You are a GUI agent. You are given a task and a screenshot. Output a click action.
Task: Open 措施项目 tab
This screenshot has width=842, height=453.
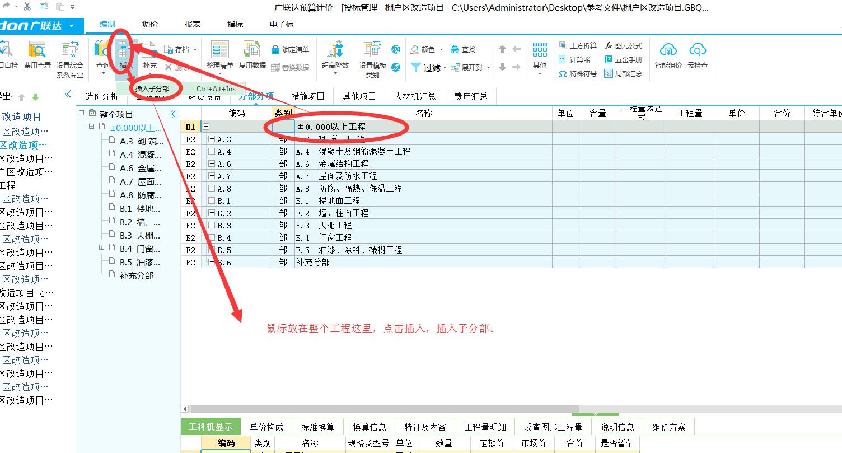308,96
